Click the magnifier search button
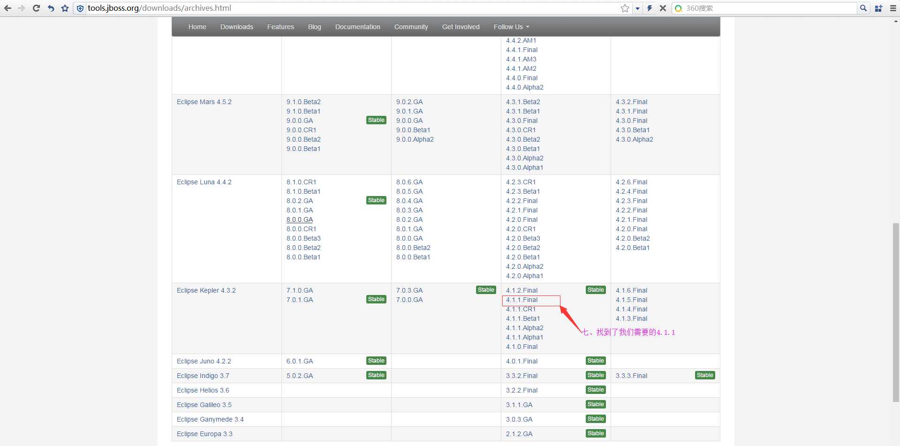 (863, 8)
